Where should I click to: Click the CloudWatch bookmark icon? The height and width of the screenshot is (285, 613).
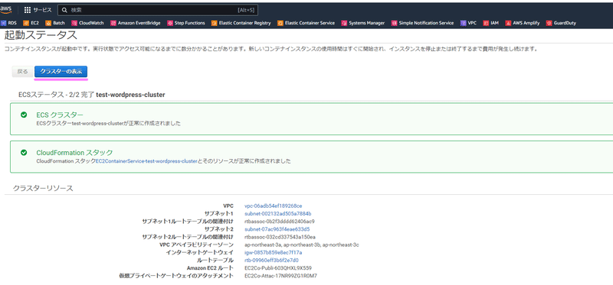coord(74,23)
